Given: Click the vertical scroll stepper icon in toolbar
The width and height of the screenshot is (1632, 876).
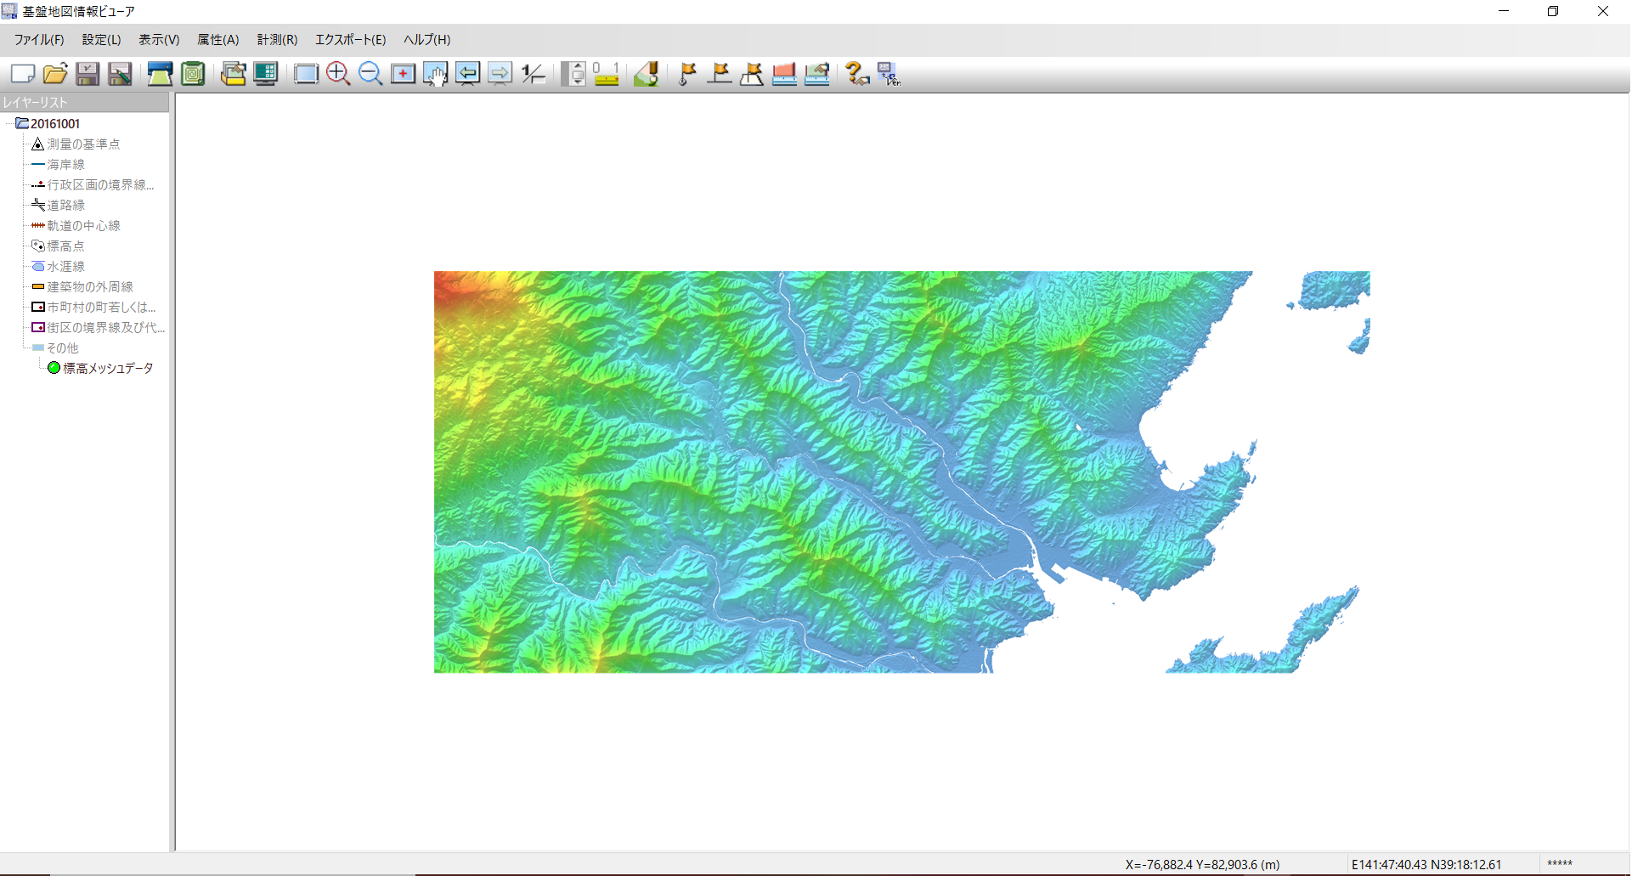Looking at the screenshot, I should (x=574, y=74).
